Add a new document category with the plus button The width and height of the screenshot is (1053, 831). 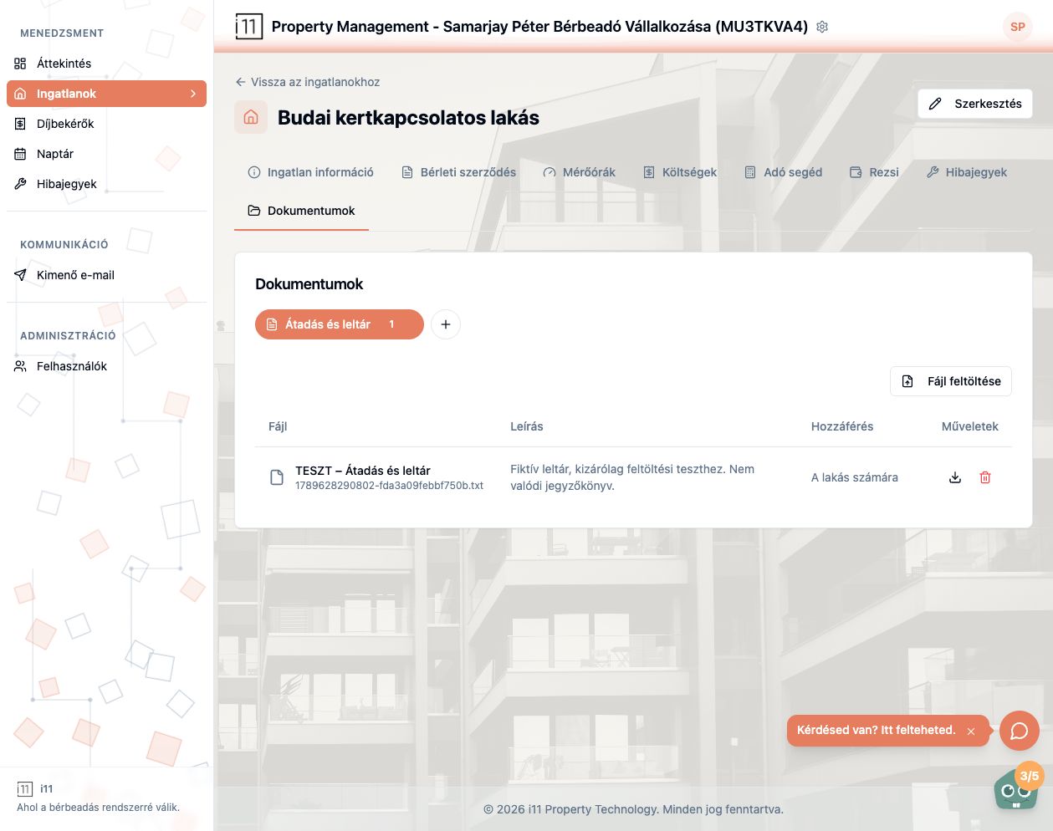click(446, 324)
